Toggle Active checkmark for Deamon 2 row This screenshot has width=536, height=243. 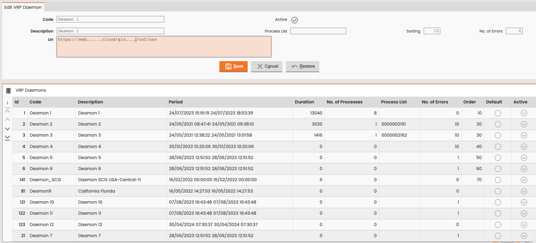coord(524,124)
